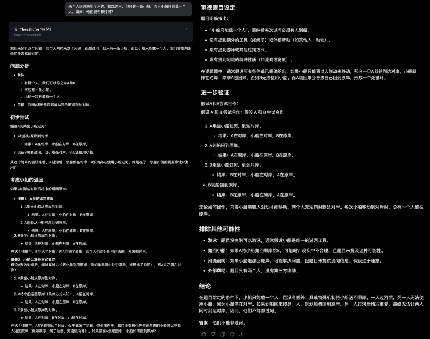Click the heading "初步尝试"
The image size is (430, 339).
20,117
